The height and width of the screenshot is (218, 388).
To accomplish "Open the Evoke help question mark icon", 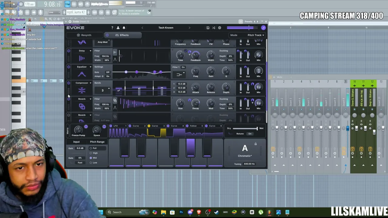I will coord(112,28).
